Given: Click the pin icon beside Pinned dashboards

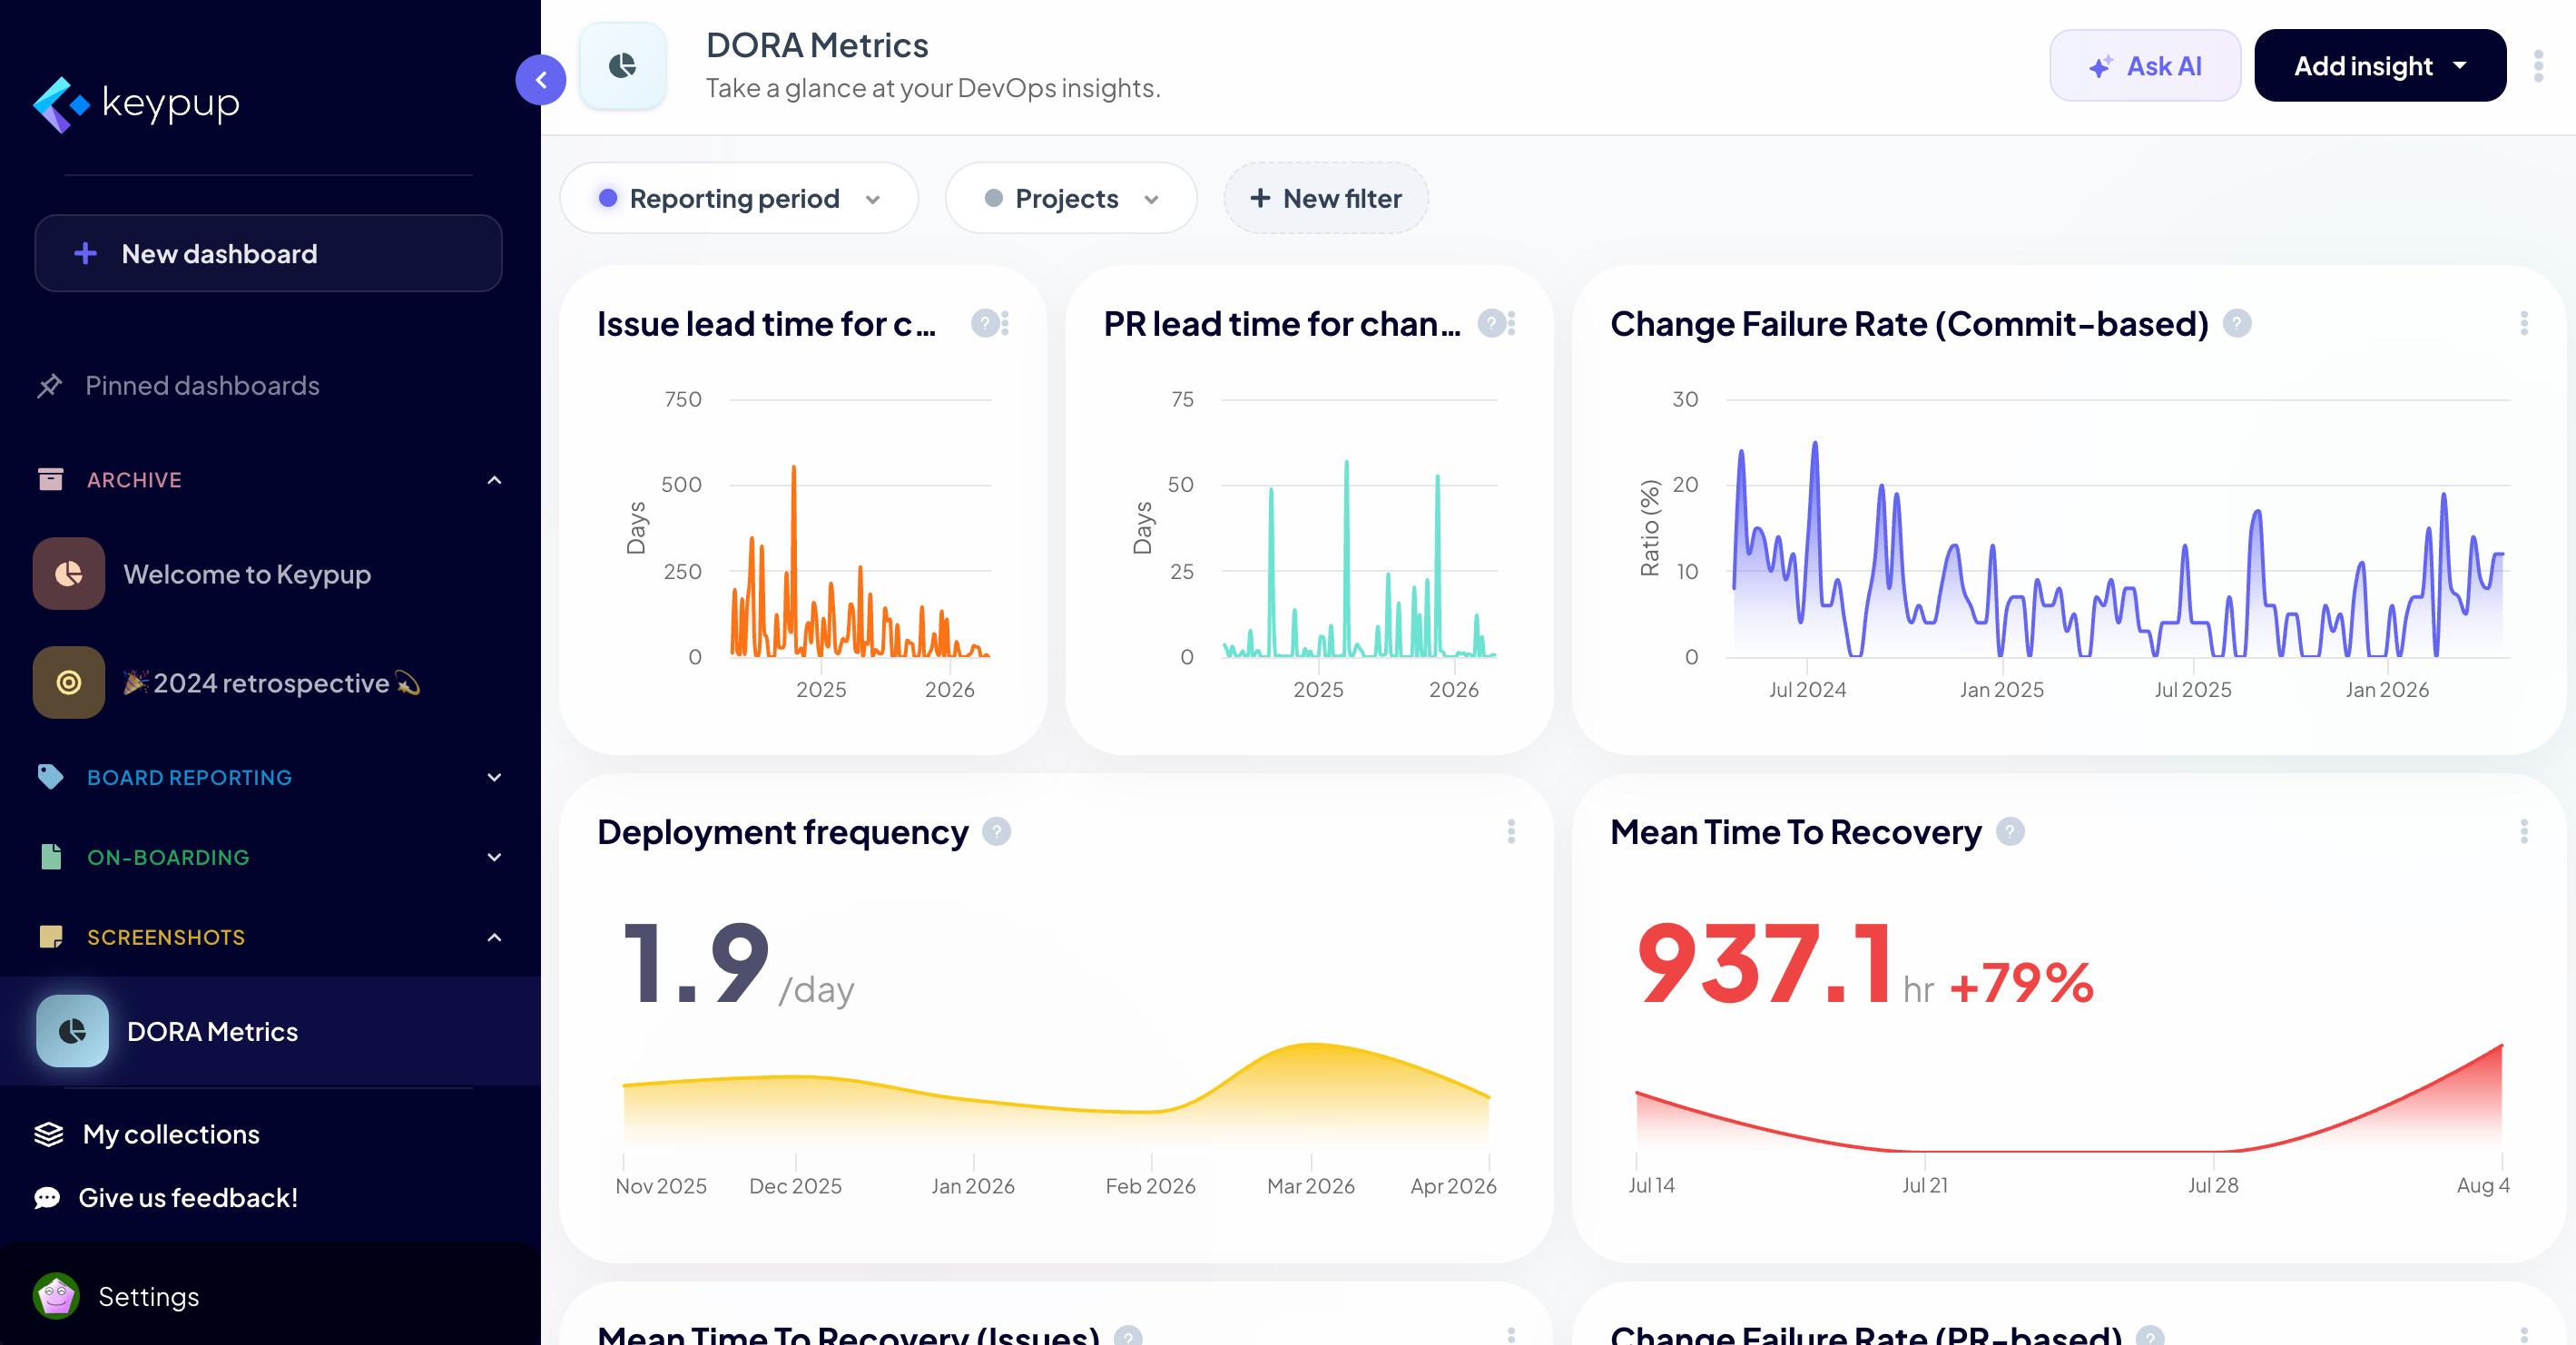Looking at the screenshot, I should pos(49,386).
